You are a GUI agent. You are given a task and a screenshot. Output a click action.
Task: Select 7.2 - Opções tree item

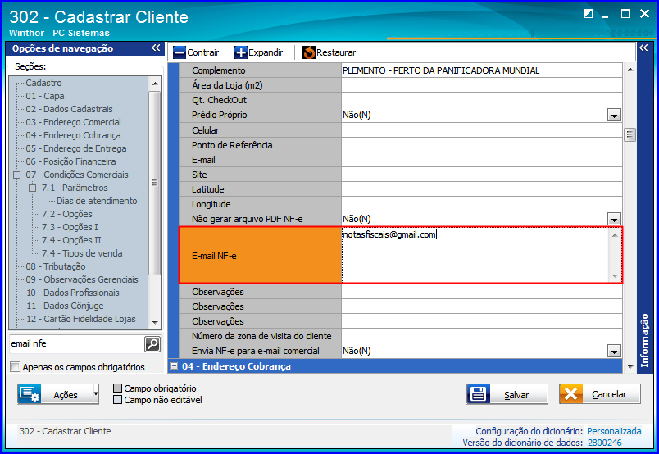tap(67, 214)
